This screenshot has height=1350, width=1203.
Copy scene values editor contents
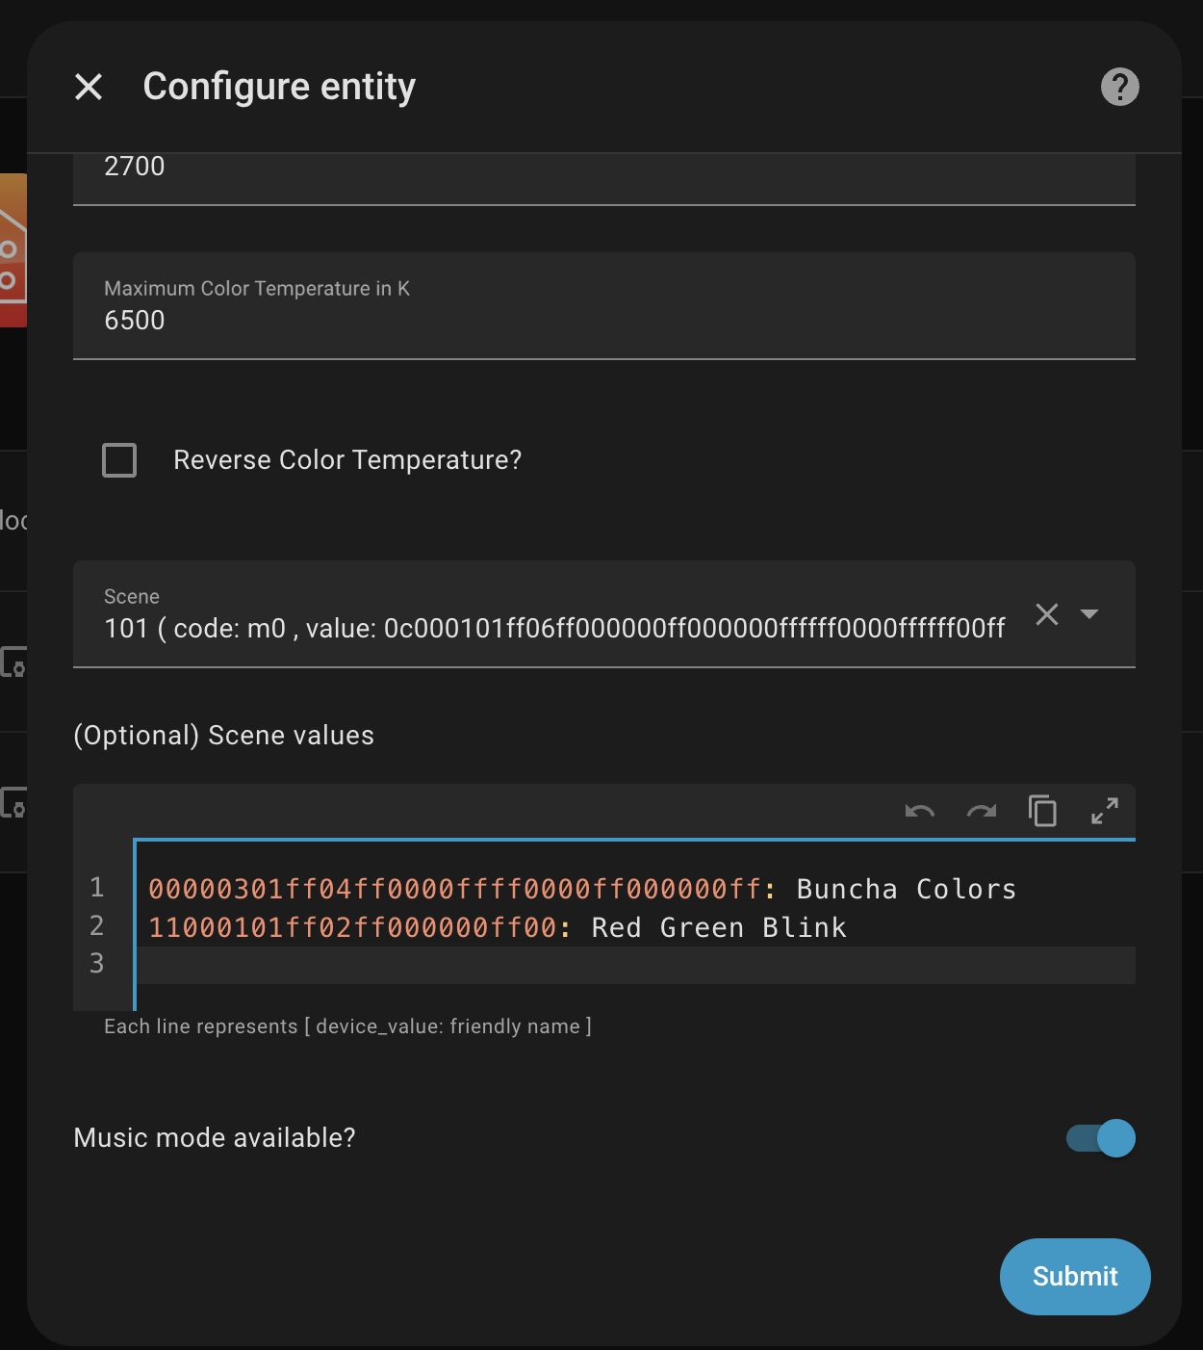[1042, 812]
